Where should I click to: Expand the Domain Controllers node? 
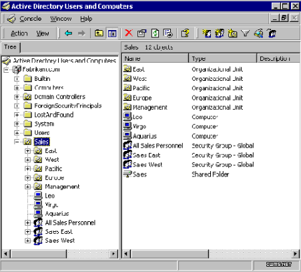pos(17,97)
